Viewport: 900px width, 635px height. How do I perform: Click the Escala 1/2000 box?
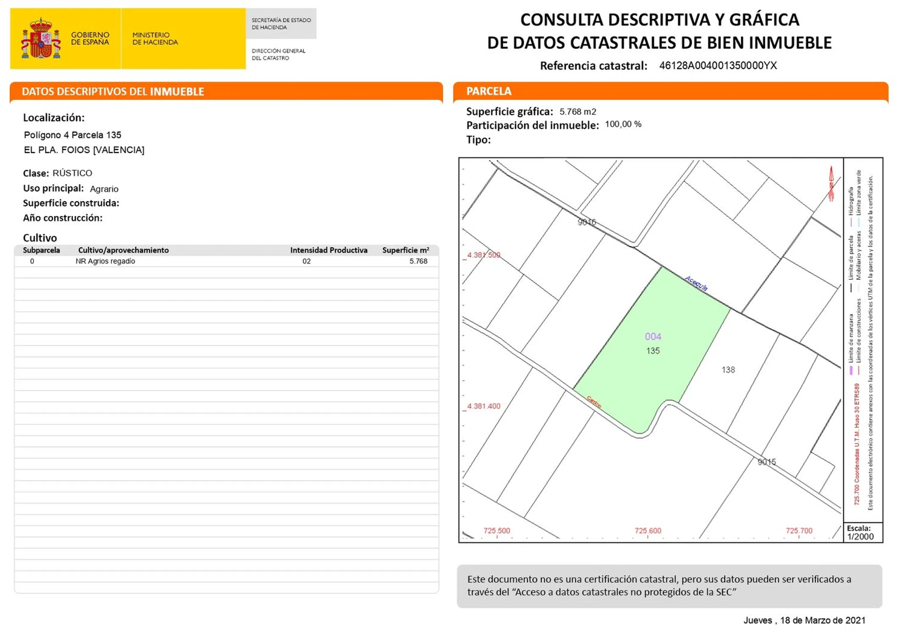[x=862, y=533]
